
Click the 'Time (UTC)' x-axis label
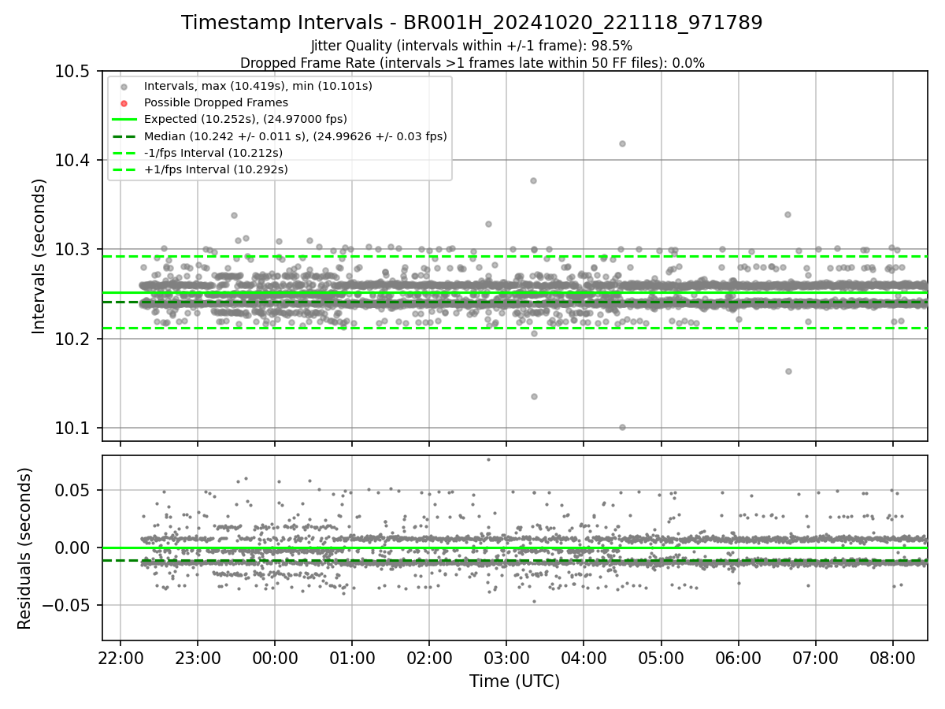pos(514,681)
